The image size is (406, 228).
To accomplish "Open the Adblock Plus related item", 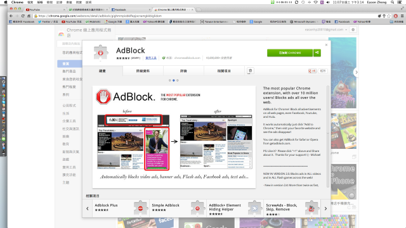I will coord(121,208).
